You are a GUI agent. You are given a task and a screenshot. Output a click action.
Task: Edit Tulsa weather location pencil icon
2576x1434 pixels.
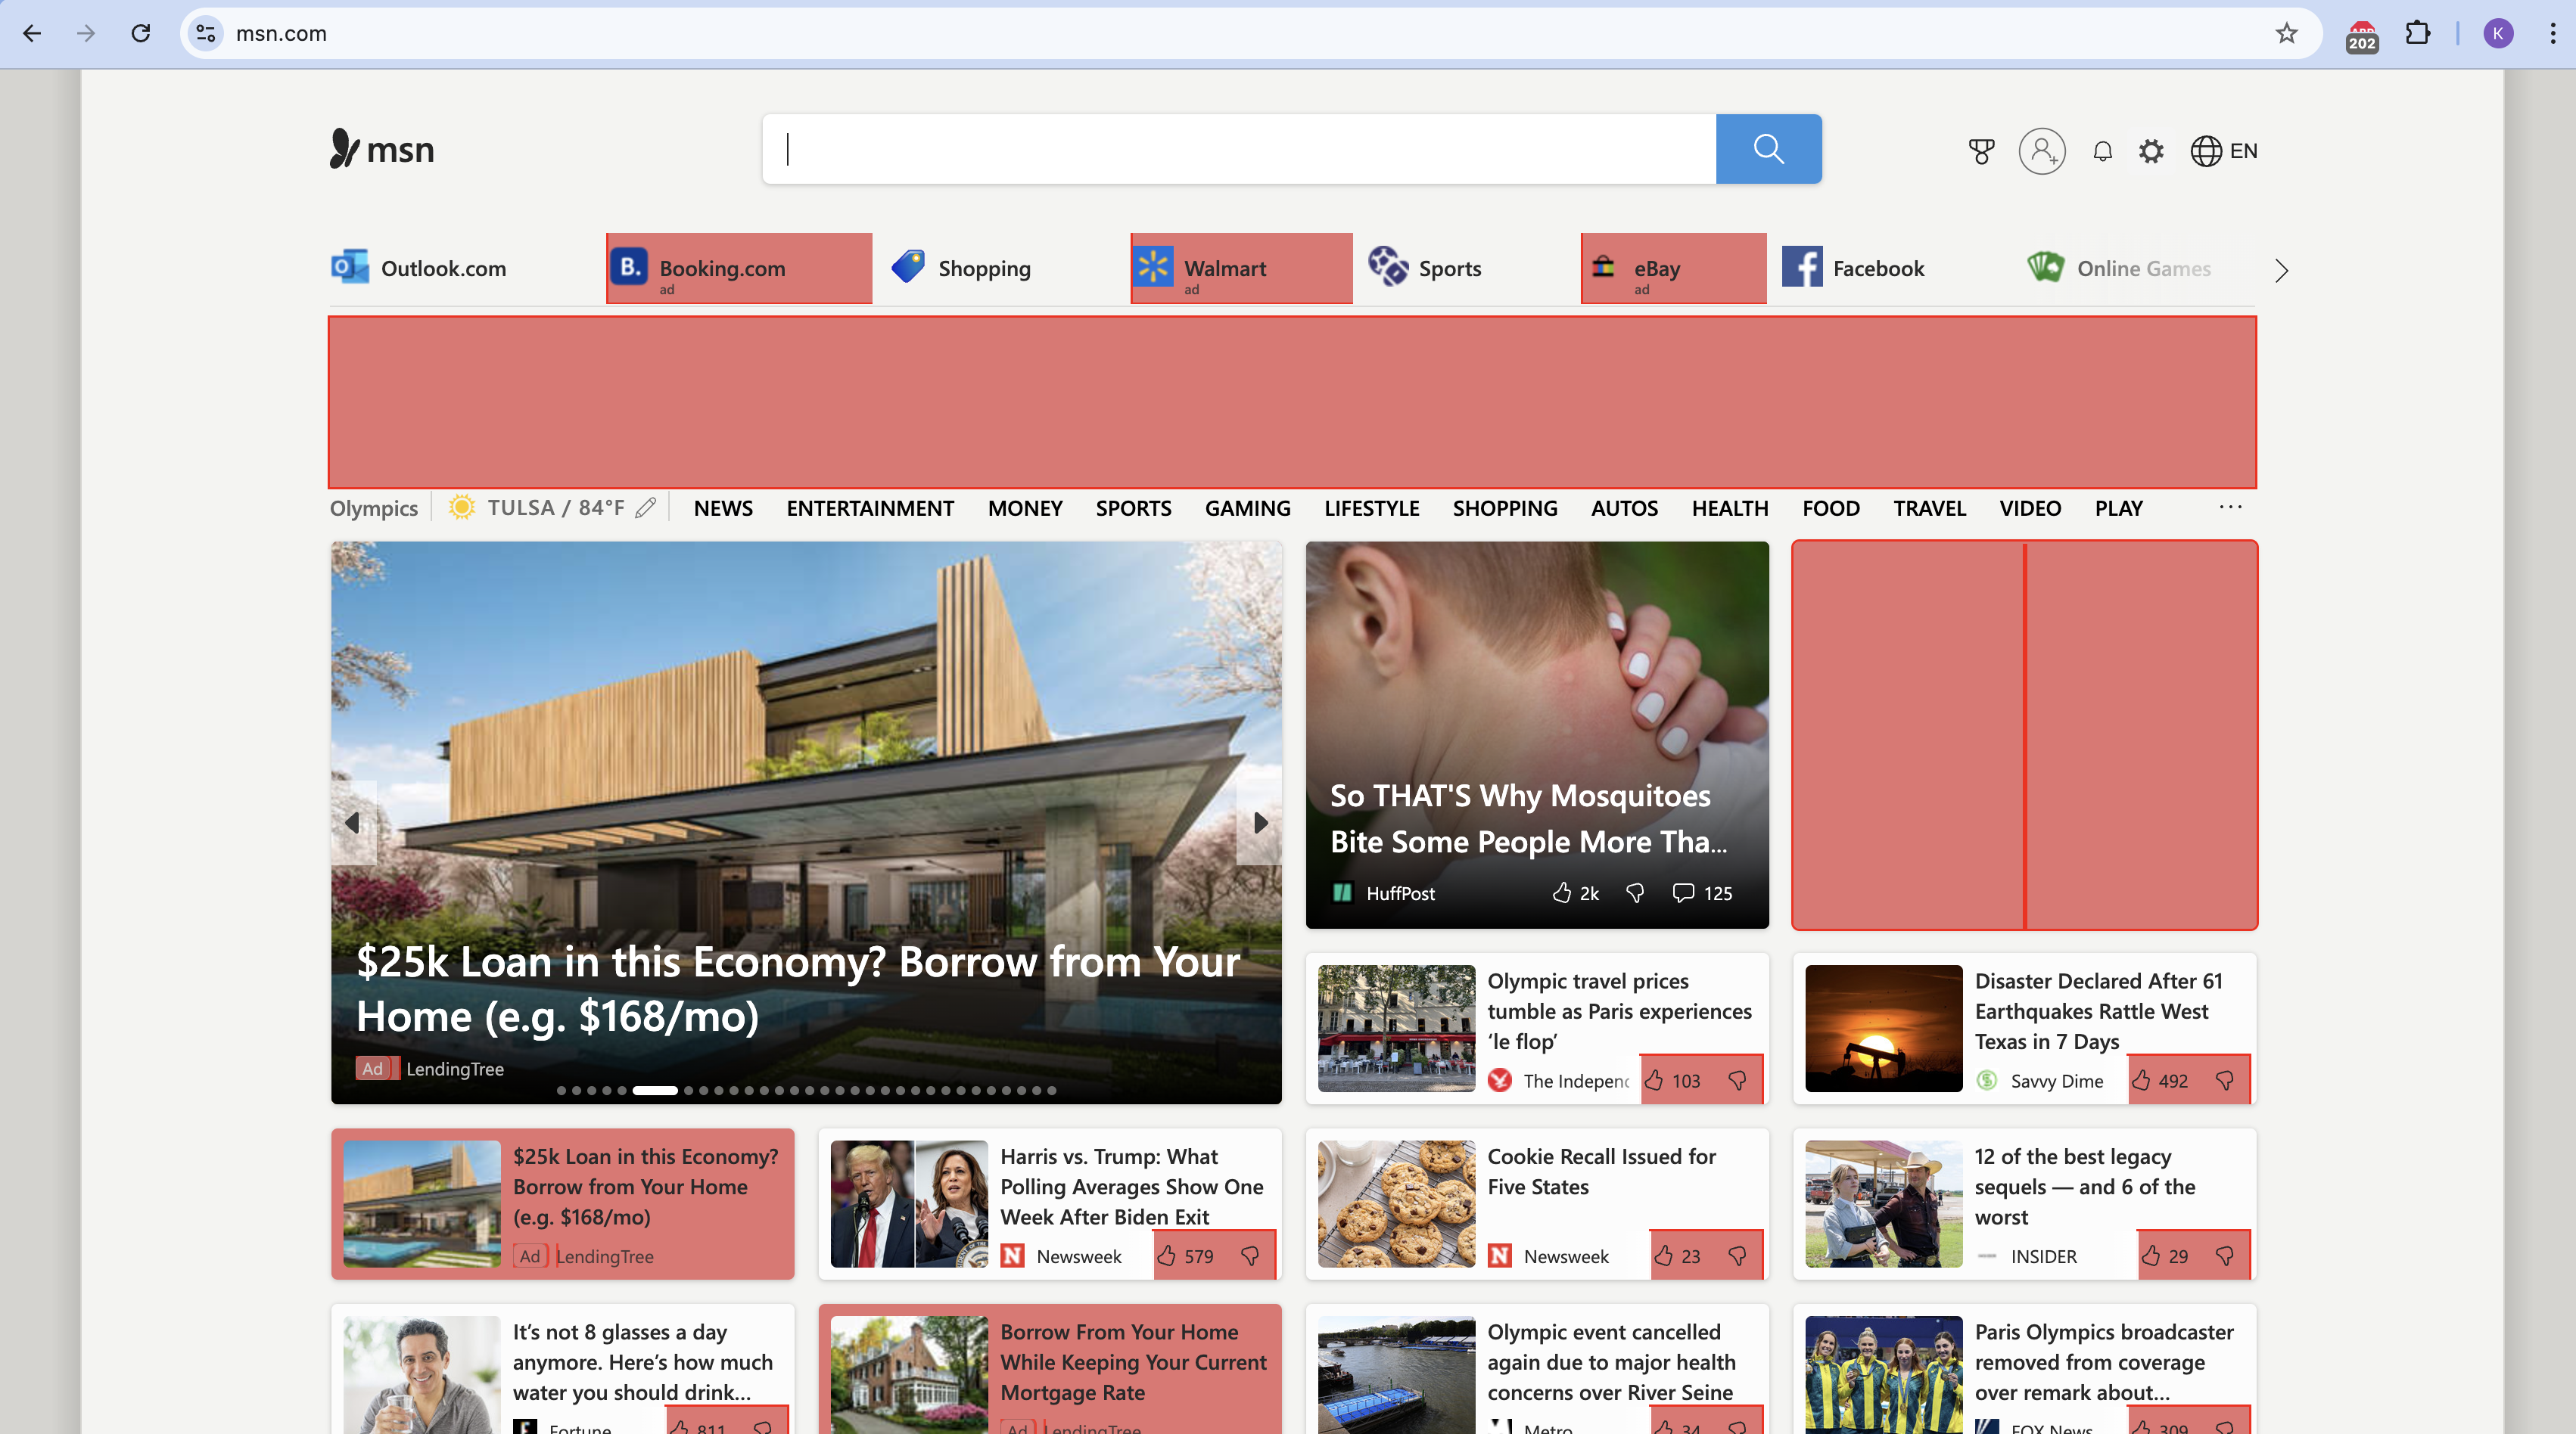tap(646, 507)
